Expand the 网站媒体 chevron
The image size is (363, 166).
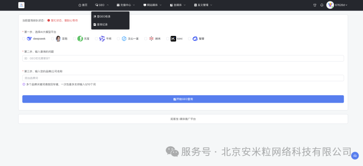pyautogui.click(x=161, y=5)
